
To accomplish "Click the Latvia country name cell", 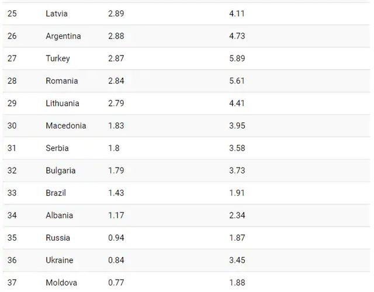I will tap(57, 13).
